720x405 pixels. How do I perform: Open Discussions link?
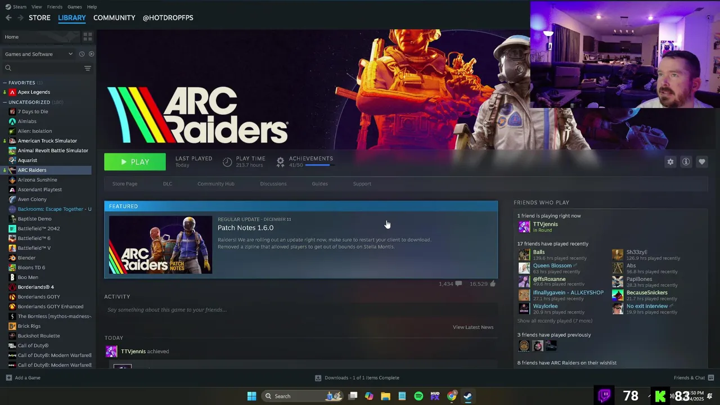coord(273,184)
